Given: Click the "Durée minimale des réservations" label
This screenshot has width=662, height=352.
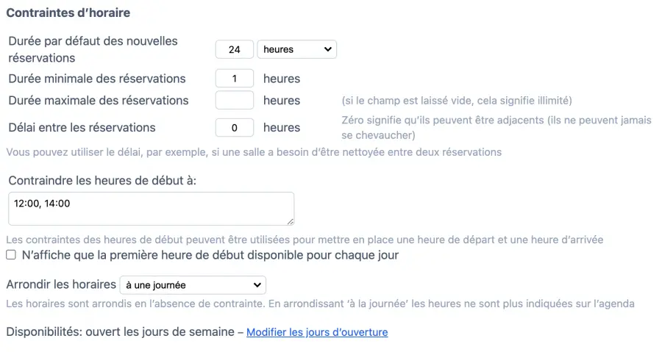Looking at the screenshot, I should pyautogui.click(x=97, y=79).
